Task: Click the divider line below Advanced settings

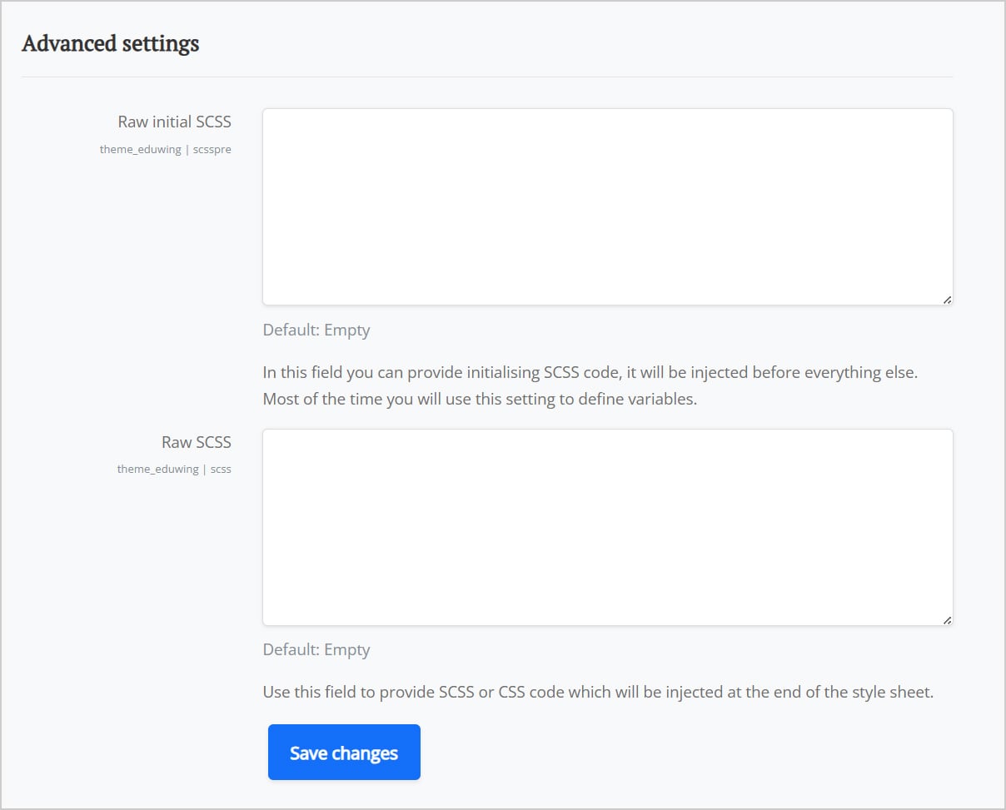Action: [487, 78]
